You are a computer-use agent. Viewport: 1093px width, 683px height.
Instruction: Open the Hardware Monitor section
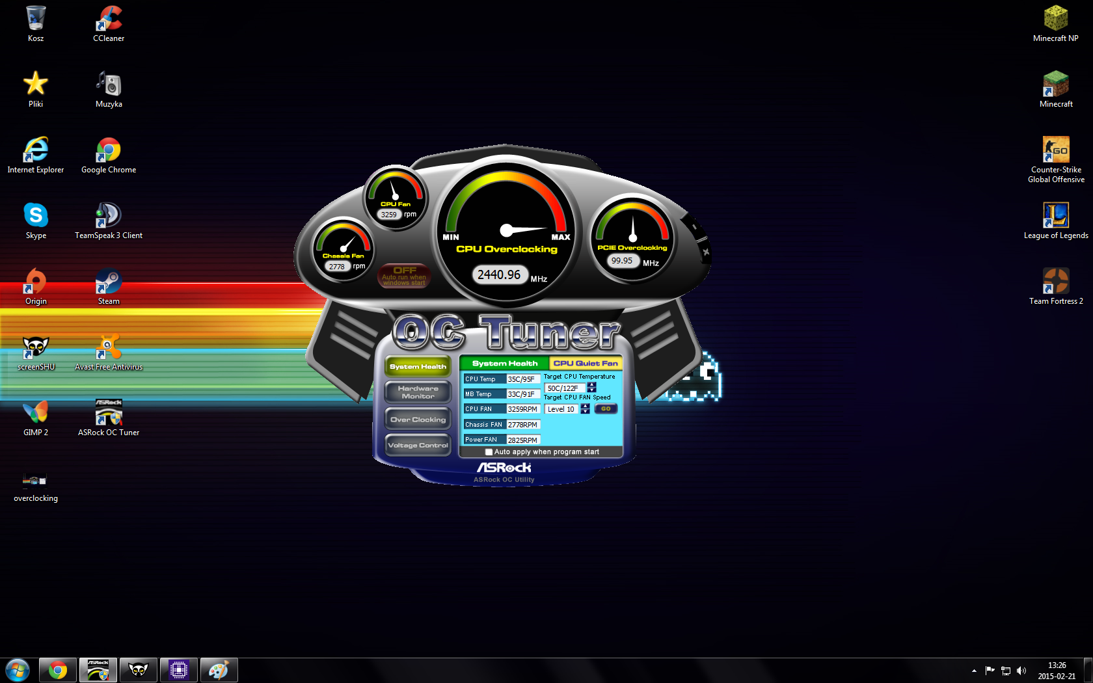pyautogui.click(x=418, y=392)
